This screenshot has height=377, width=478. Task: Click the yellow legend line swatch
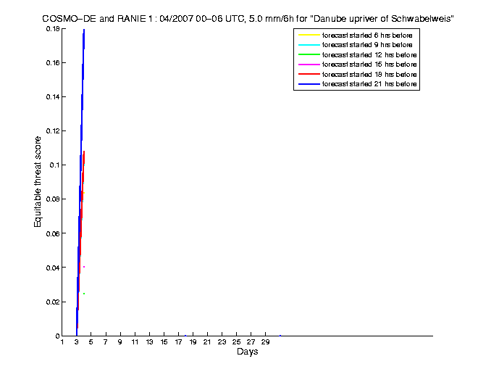309,36
